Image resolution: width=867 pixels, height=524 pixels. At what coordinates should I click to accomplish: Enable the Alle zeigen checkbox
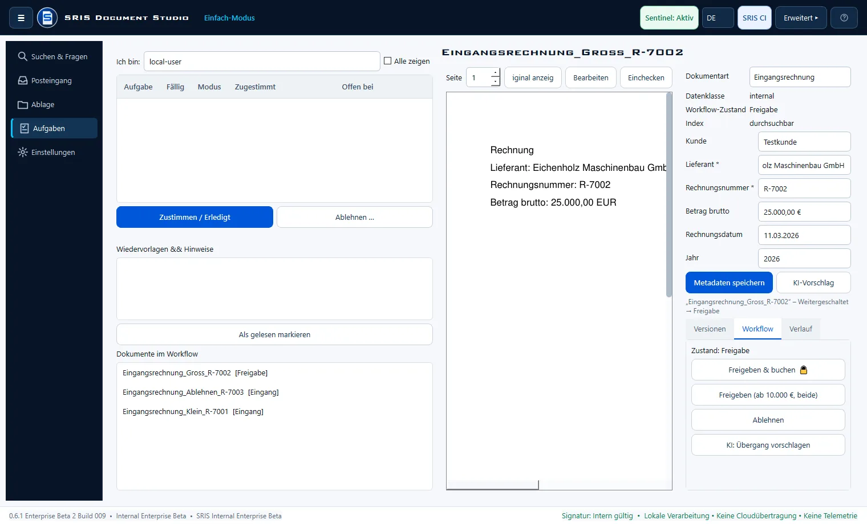point(388,61)
